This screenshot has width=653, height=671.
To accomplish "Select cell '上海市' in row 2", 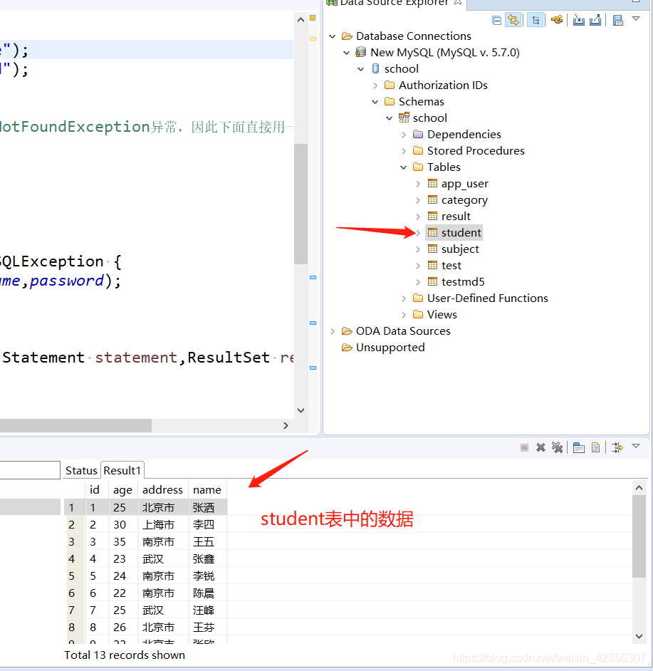I will (x=163, y=525).
